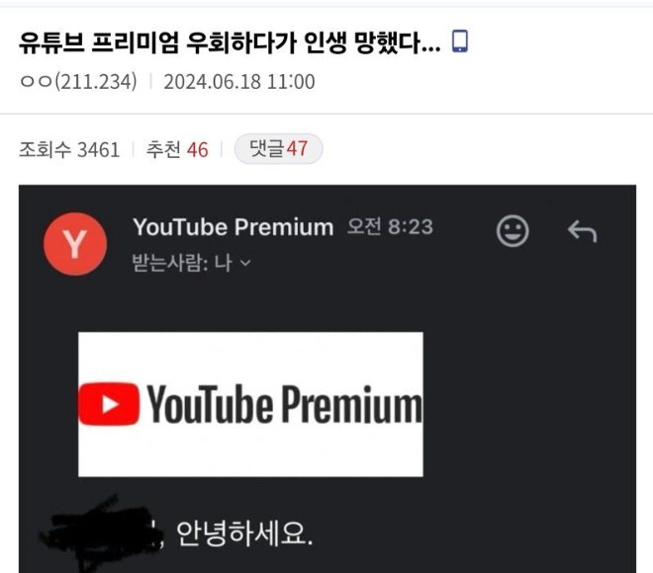Click author name ㅇㅇ(211.234)

point(78,81)
